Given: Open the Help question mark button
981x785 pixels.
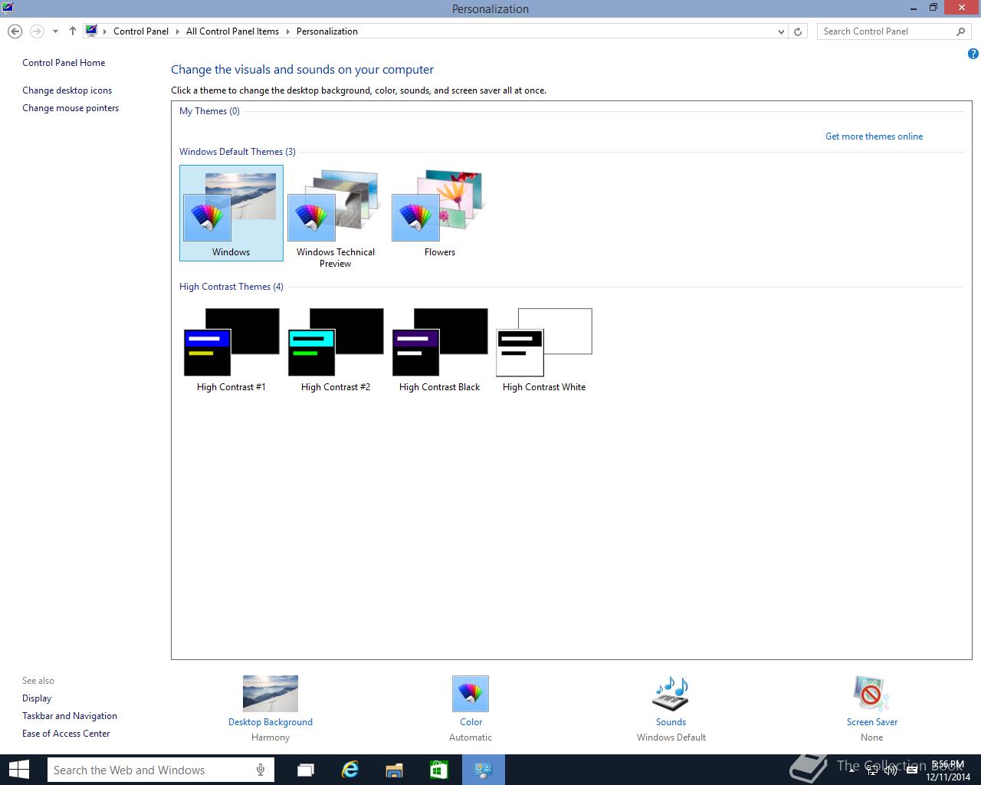Looking at the screenshot, I should pos(973,54).
